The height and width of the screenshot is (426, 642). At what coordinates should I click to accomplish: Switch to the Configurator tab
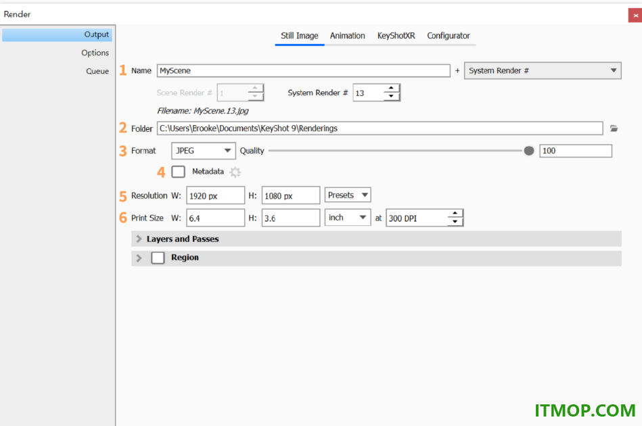point(449,36)
